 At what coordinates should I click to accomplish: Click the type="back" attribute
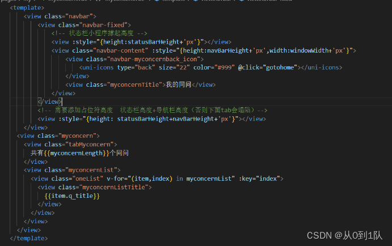(136, 67)
